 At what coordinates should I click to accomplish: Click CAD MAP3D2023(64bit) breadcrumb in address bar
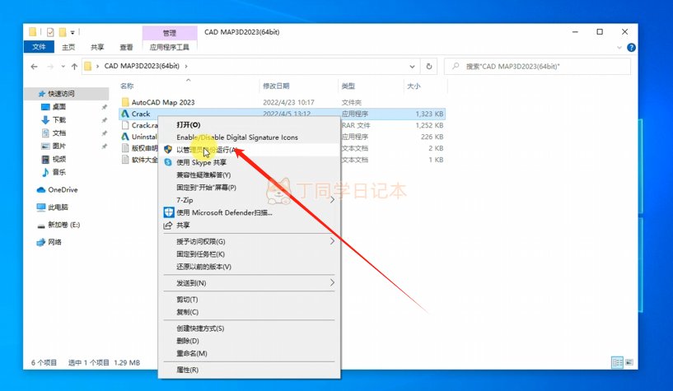tap(142, 66)
